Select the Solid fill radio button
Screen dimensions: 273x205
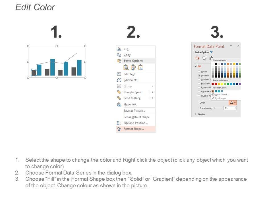pyautogui.click(x=198, y=75)
